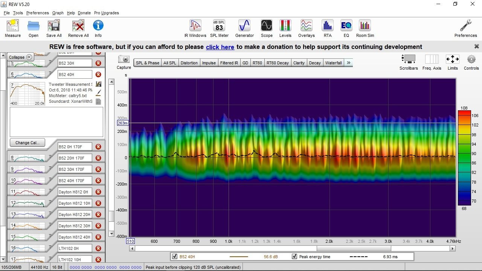
Task: Start a new measurement with the Measure icon
Action: pyautogui.click(x=12, y=26)
